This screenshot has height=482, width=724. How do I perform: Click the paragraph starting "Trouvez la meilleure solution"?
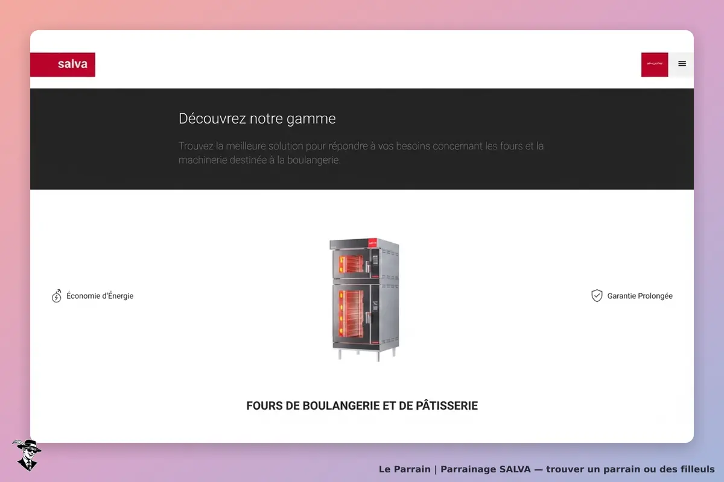coord(361,153)
